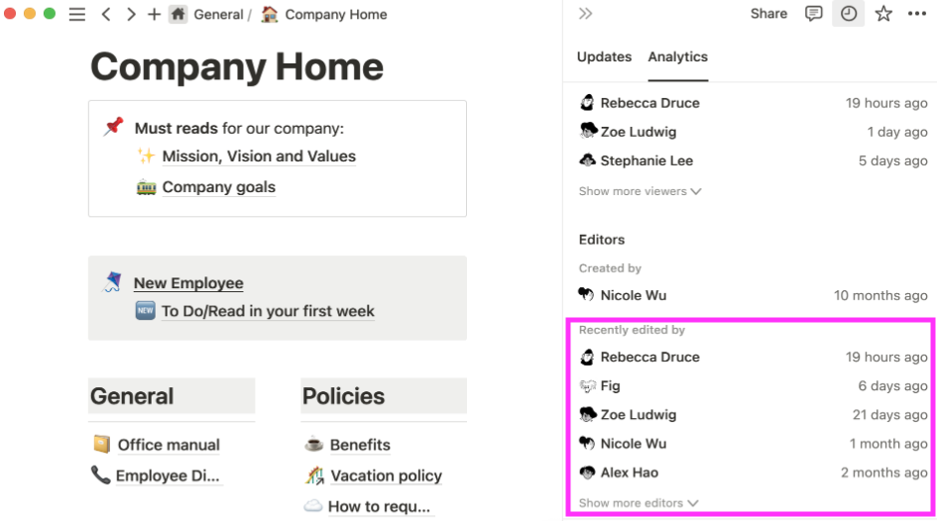937x521 pixels.
Task: Expand Show more viewers
Action: (640, 191)
